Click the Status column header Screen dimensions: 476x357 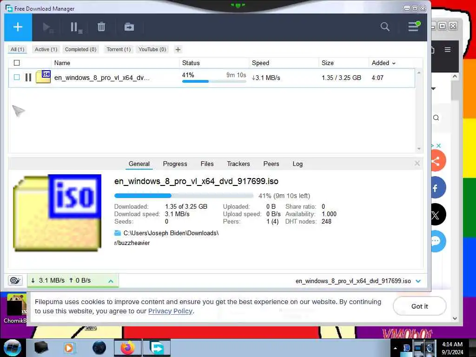click(x=191, y=63)
